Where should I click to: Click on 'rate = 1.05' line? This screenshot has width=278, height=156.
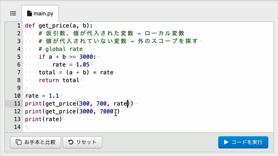tap(71, 65)
